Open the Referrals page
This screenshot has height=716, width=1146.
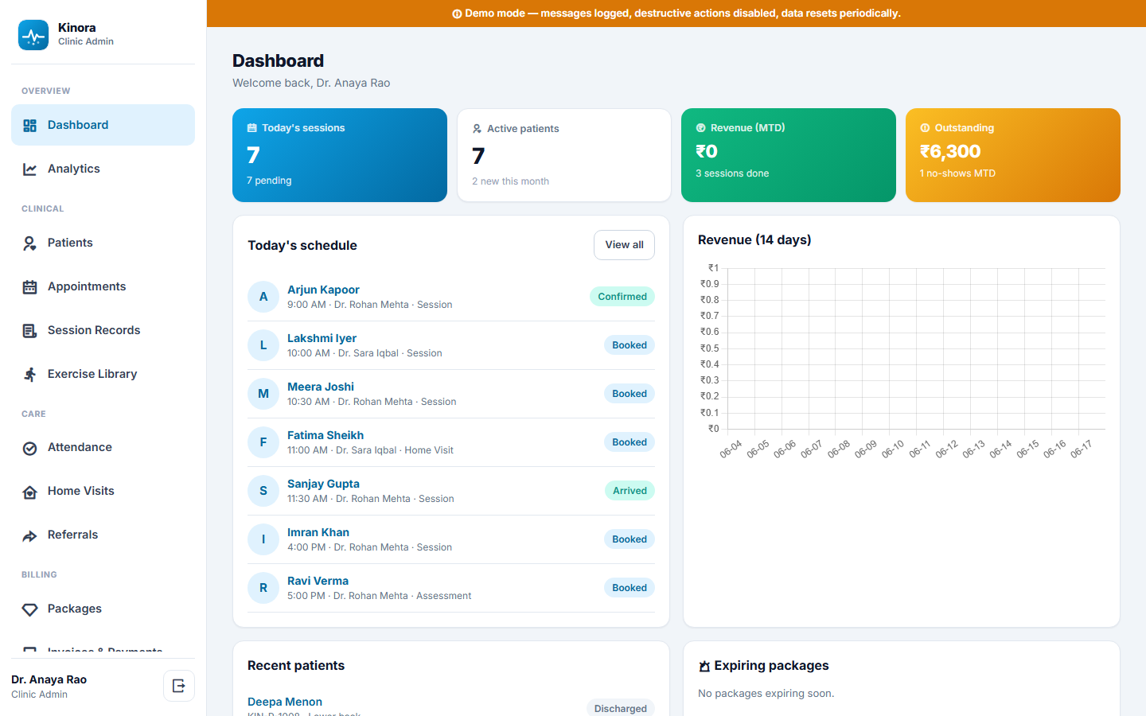pos(103,535)
